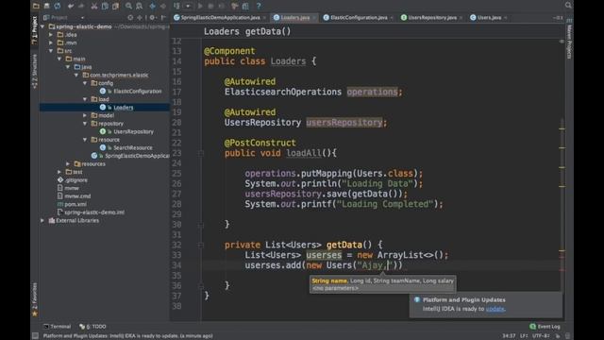Click the Build project icon
Viewport: 604px width, 340px height.
click(x=176, y=6)
